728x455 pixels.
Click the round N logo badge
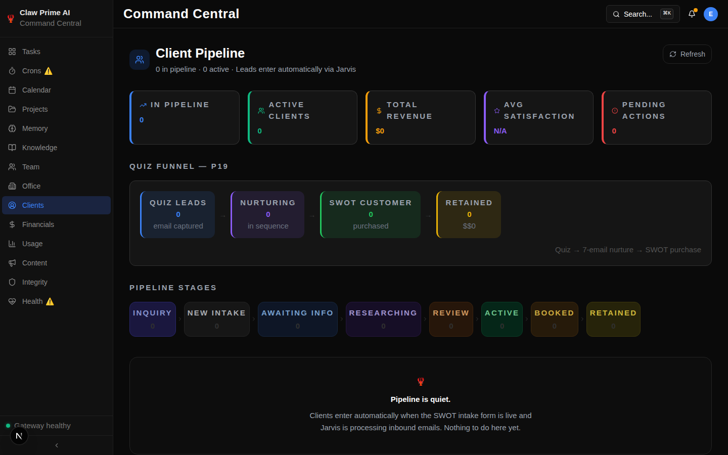tap(19, 436)
